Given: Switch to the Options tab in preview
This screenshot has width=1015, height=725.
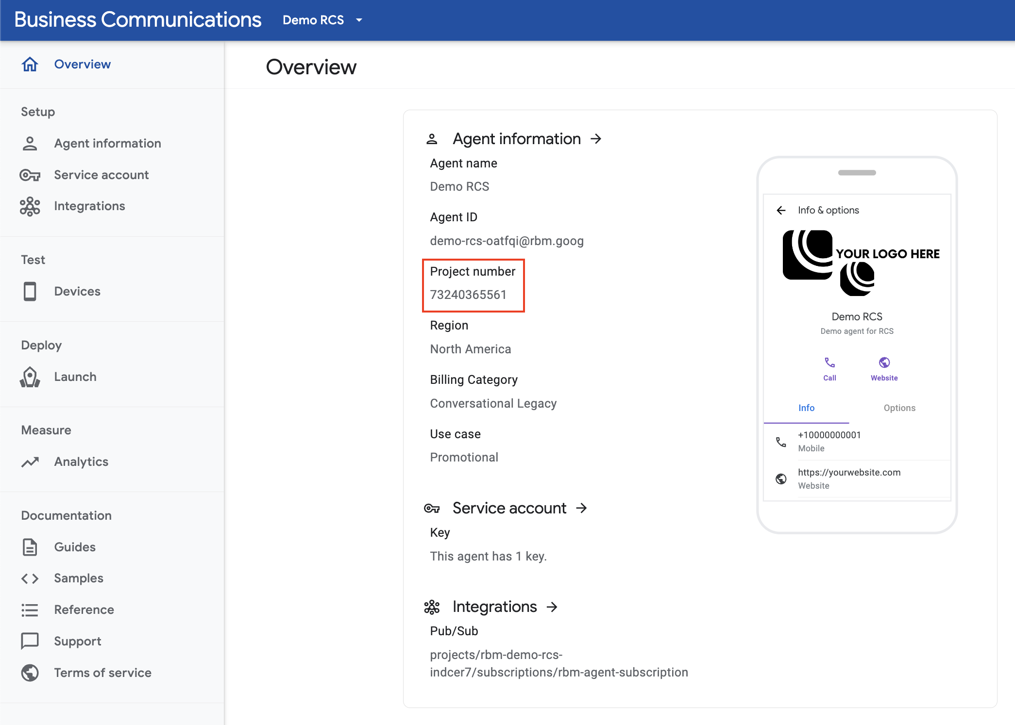Looking at the screenshot, I should point(899,408).
